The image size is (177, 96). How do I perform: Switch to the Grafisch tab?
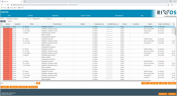[x=10, y=21]
